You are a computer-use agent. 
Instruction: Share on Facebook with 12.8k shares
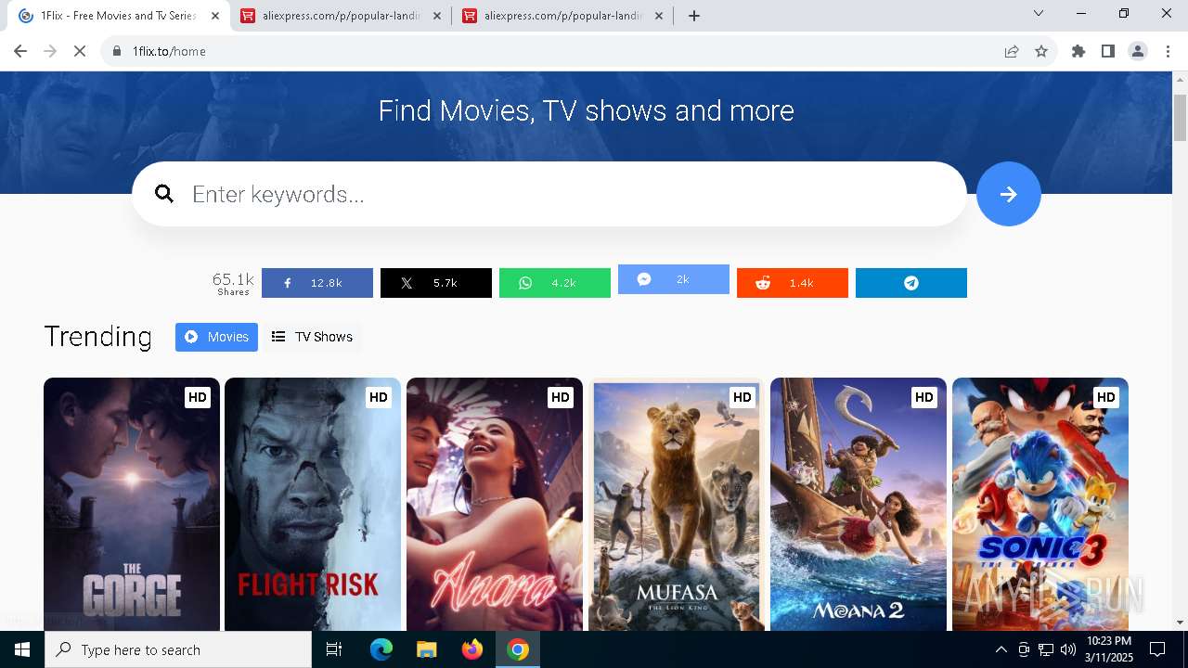(x=317, y=283)
